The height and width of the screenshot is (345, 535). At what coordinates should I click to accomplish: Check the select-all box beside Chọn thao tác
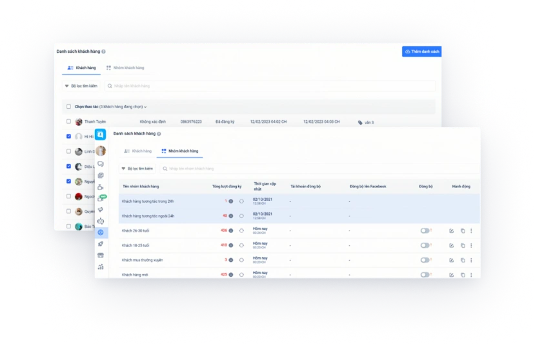click(69, 107)
